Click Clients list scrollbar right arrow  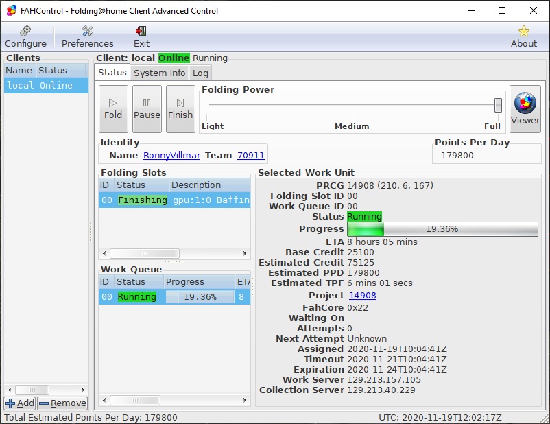pyautogui.click(x=83, y=390)
